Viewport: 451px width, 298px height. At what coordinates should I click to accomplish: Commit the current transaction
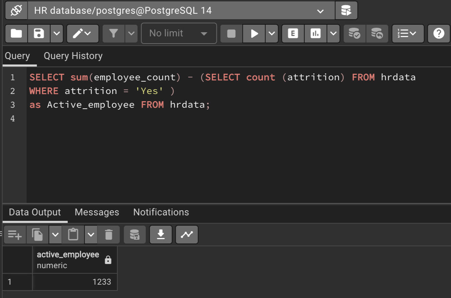click(354, 33)
